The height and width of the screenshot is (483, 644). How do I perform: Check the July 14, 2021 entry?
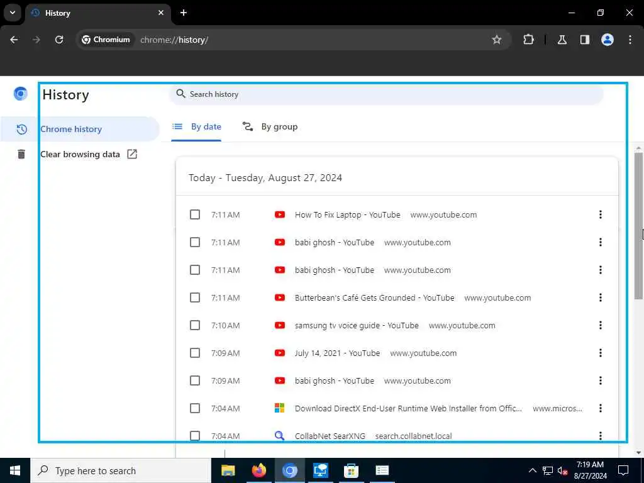(x=195, y=353)
